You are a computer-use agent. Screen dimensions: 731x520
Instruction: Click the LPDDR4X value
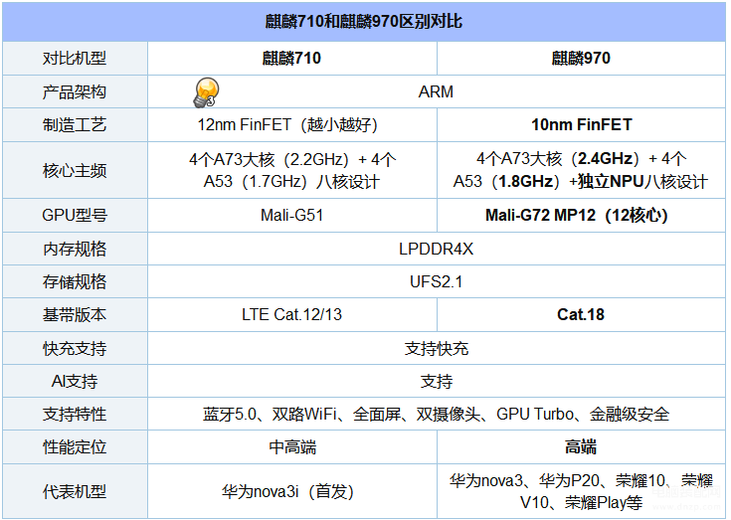[436, 249]
